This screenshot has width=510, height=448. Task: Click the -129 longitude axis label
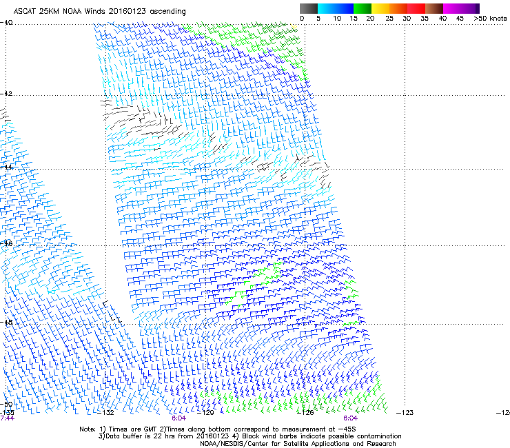pyautogui.click(x=205, y=413)
